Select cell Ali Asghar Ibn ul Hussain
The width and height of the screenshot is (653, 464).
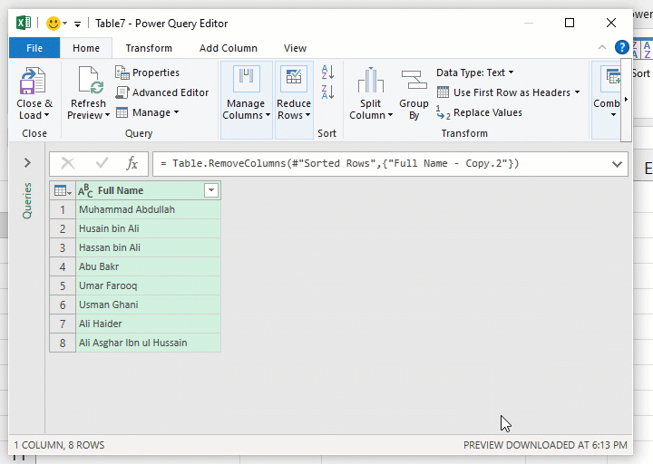pyautogui.click(x=148, y=343)
